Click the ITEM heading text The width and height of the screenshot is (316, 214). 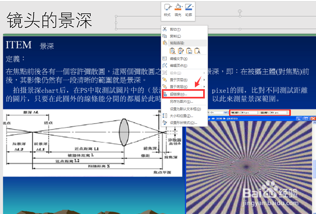19,45
